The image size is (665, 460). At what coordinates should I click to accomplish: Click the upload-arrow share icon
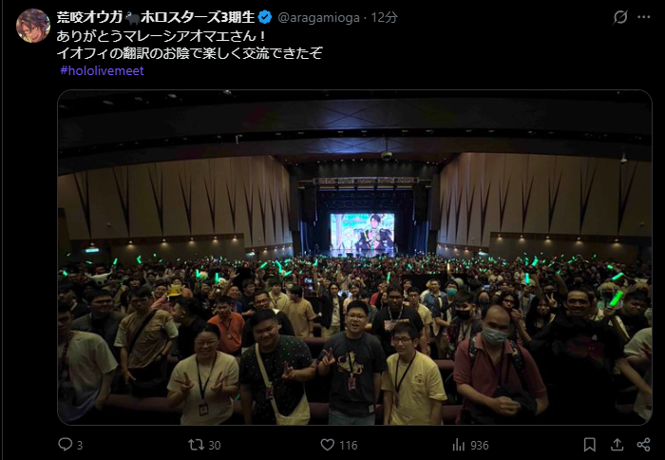[x=617, y=445]
